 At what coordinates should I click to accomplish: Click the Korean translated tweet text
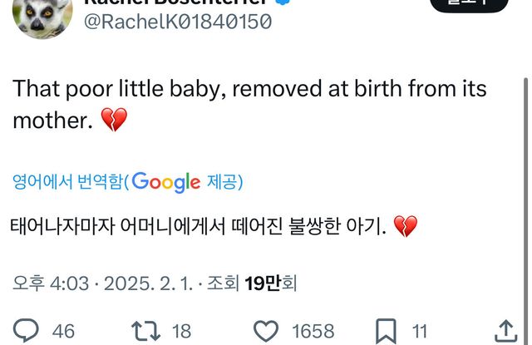199,225
